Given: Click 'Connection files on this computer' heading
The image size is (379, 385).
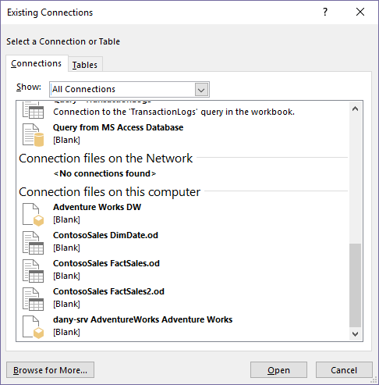Looking at the screenshot, I should pos(109,192).
